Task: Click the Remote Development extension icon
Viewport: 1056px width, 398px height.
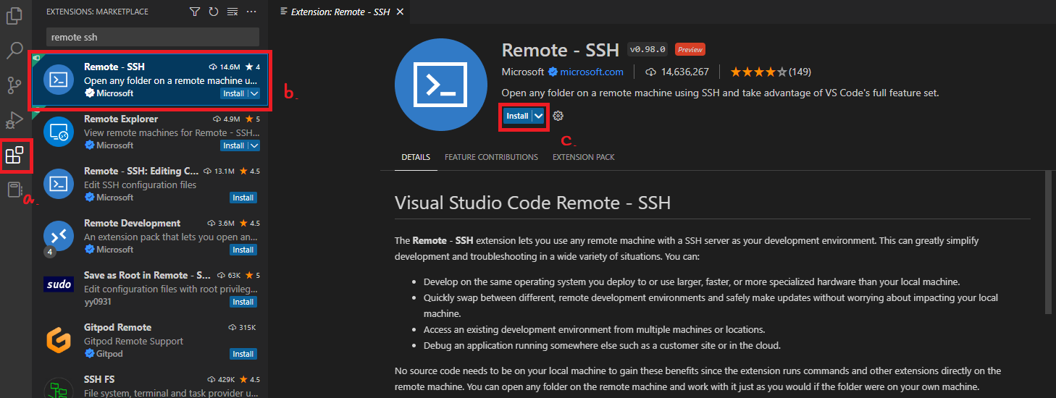Action: pyautogui.click(x=58, y=236)
